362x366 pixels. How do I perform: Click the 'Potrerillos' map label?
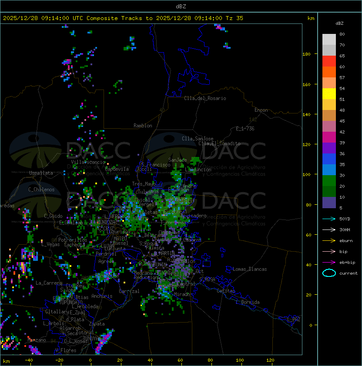point(73,240)
